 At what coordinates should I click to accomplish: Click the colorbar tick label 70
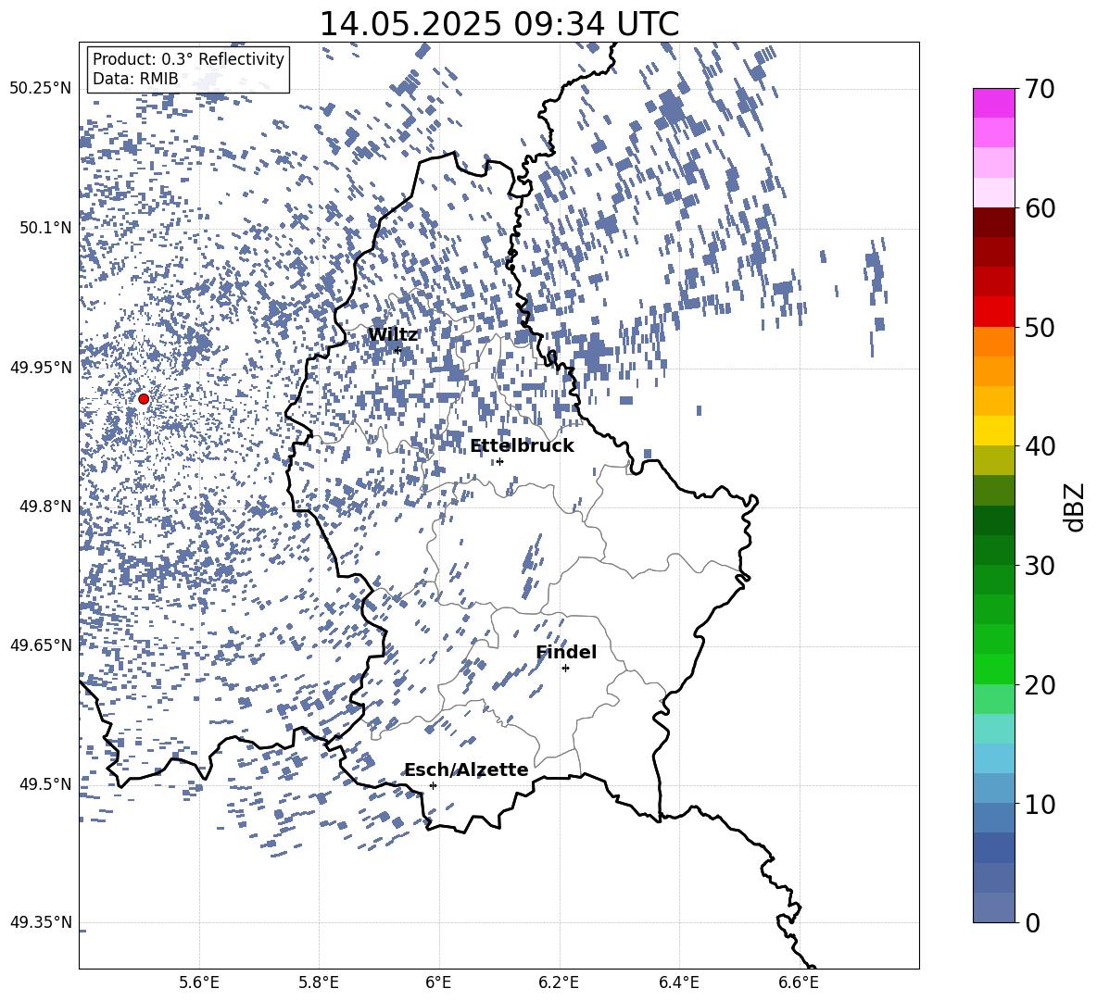[1040, 89]
